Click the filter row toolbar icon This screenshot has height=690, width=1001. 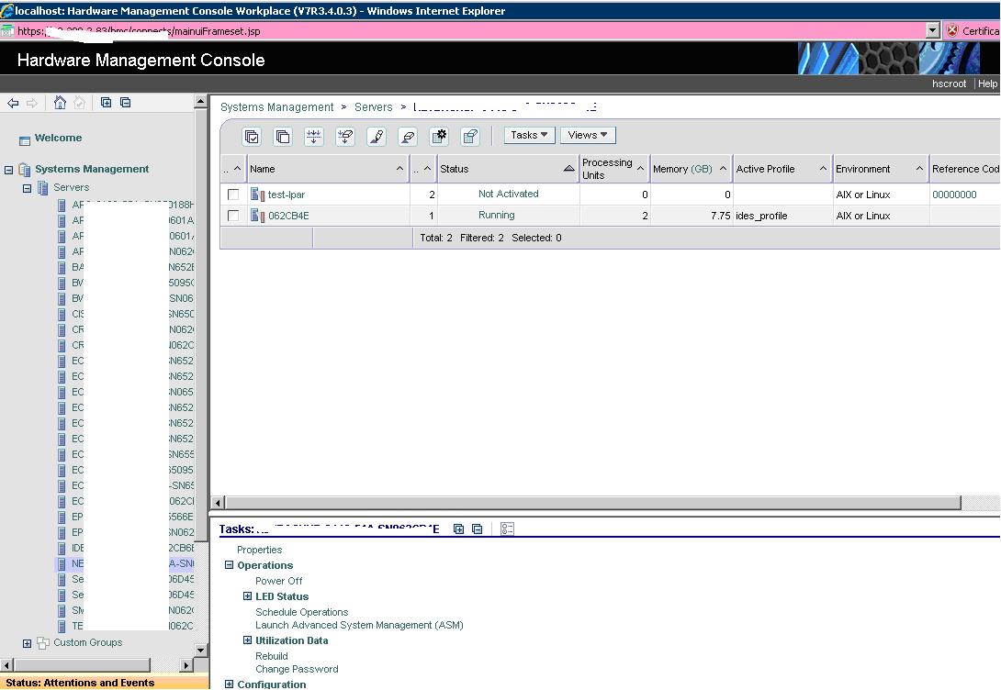tap(313, 135)
